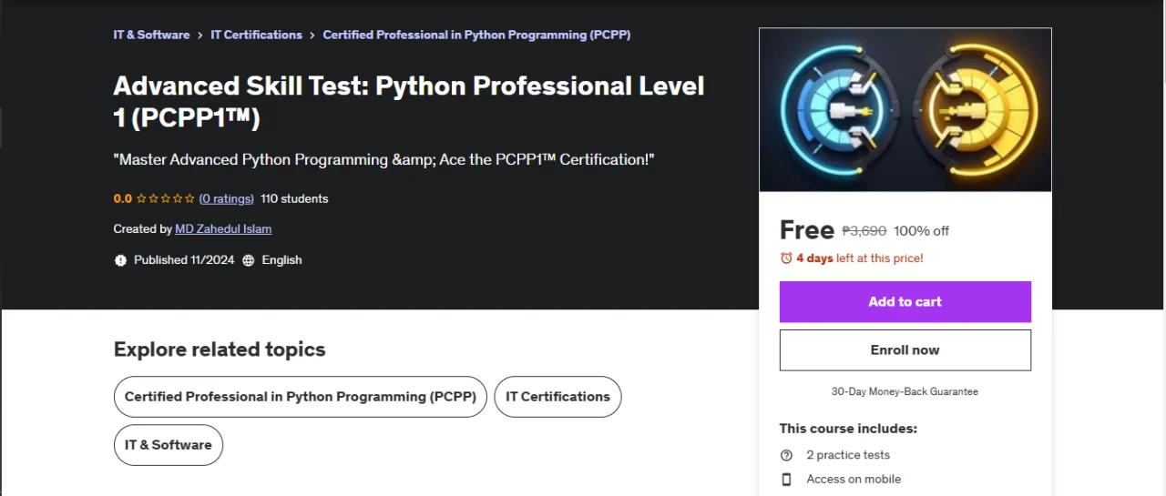1166x496 pixels.
Task: Open the PCPP breadcrumb link
Action: 476,35
